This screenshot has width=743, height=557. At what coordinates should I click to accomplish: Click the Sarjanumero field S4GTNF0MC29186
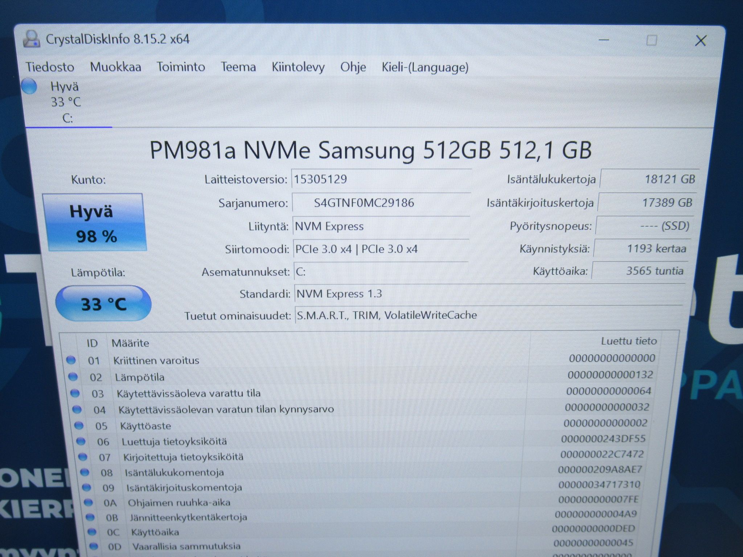click(382, 203)
